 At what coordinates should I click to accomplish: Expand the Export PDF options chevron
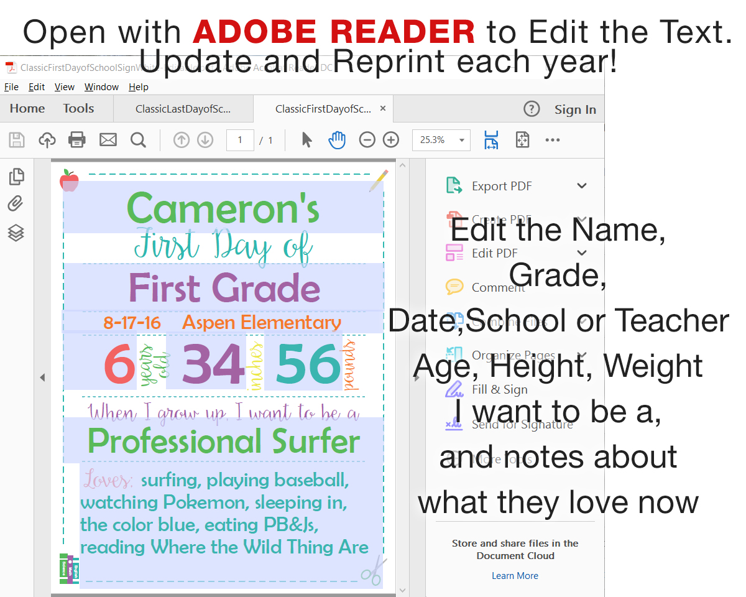tap(582, 185)
